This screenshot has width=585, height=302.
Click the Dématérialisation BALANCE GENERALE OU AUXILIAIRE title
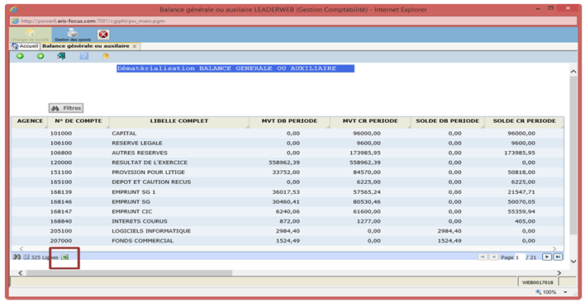(x=235, y=68)
